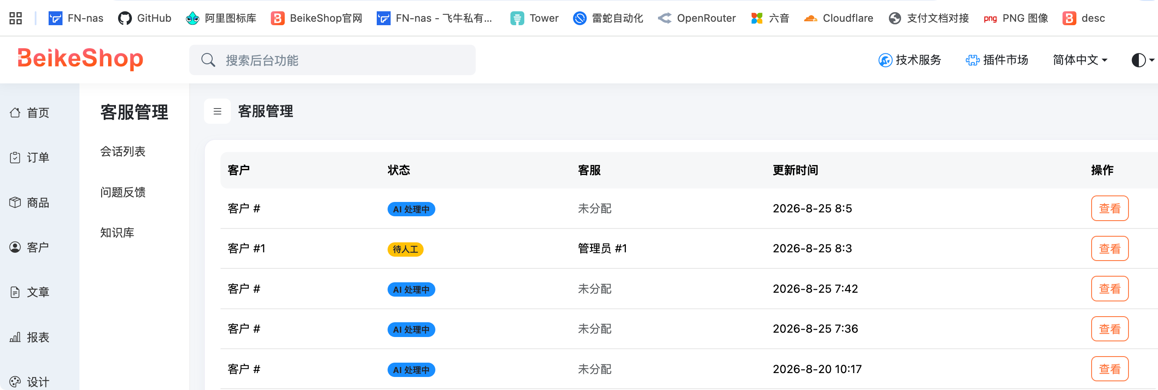Open the PNG 图像 bookmark

1016,18
